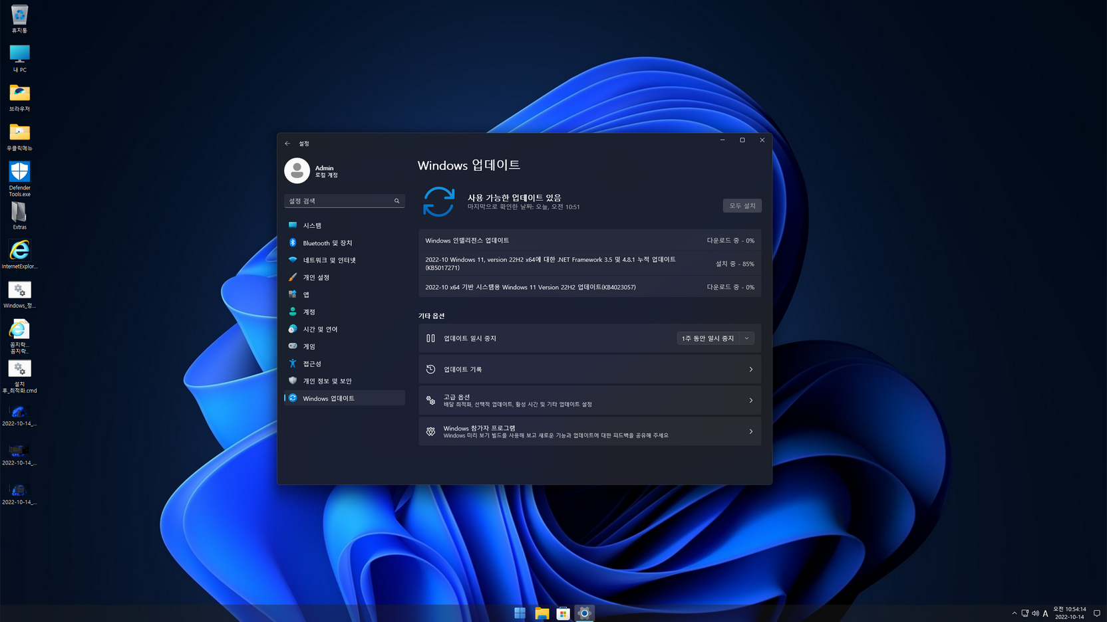Click the 설치 중 - 85% status

pos(734,264)
